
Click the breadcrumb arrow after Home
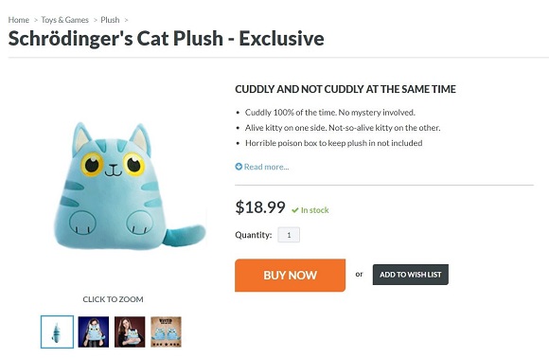pos(35,20)
